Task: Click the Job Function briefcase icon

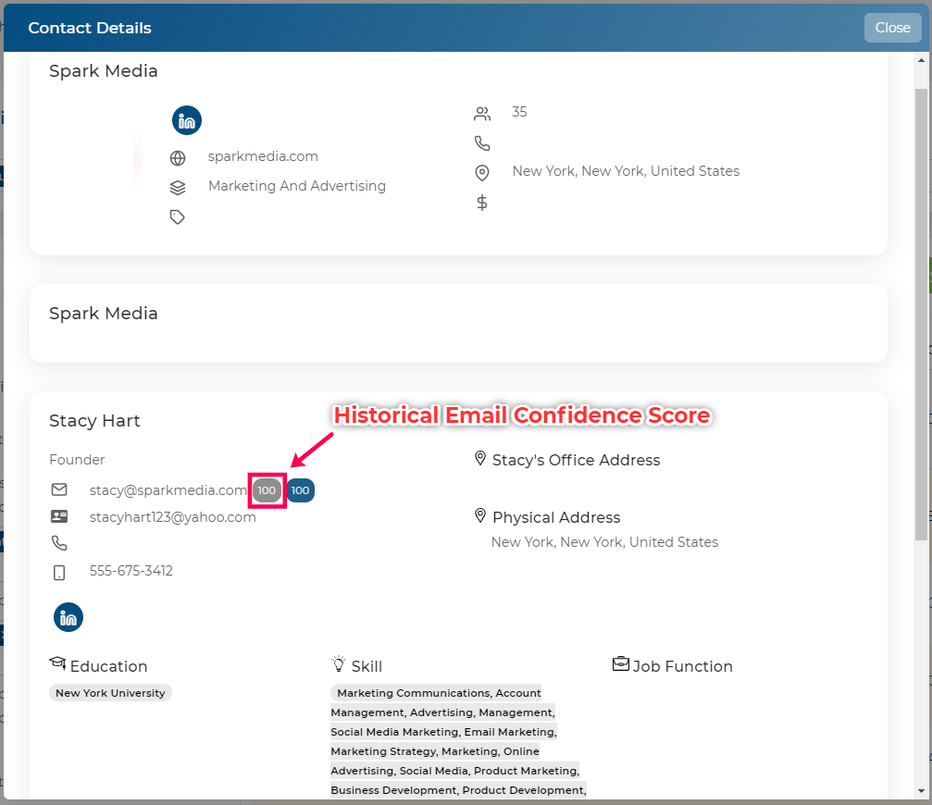Action: point(620,663)
